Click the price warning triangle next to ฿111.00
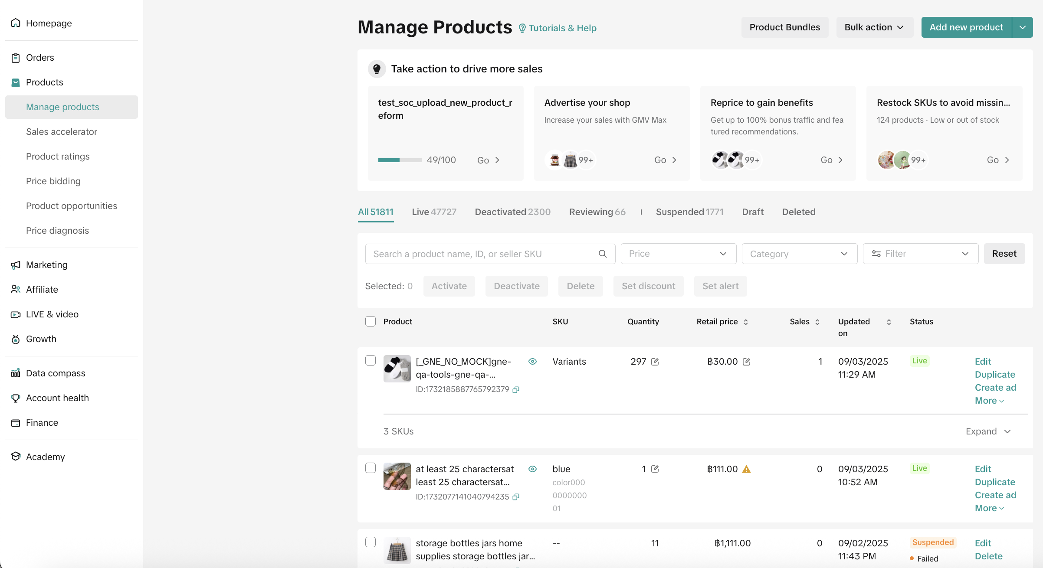Screen dimensions: 1043x568 pos(746,469)
